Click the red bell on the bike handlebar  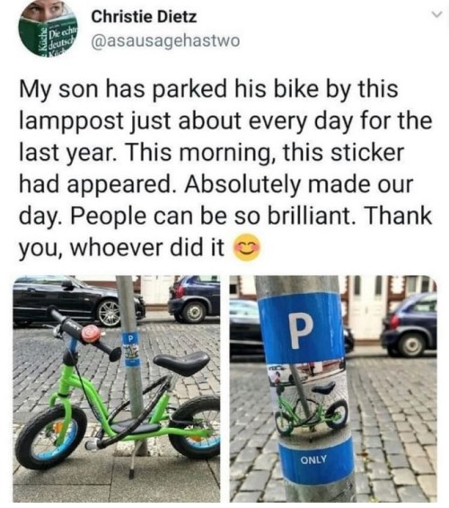91,334
